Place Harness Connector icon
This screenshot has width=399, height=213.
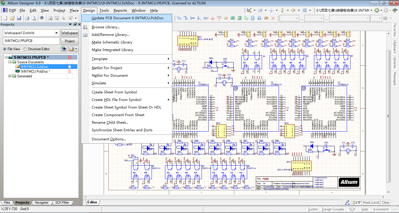point(252,18)
